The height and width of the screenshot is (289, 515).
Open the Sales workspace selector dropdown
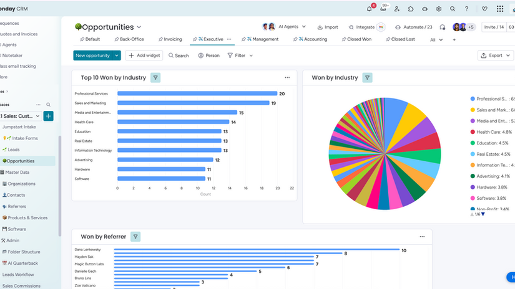(21, 116)
